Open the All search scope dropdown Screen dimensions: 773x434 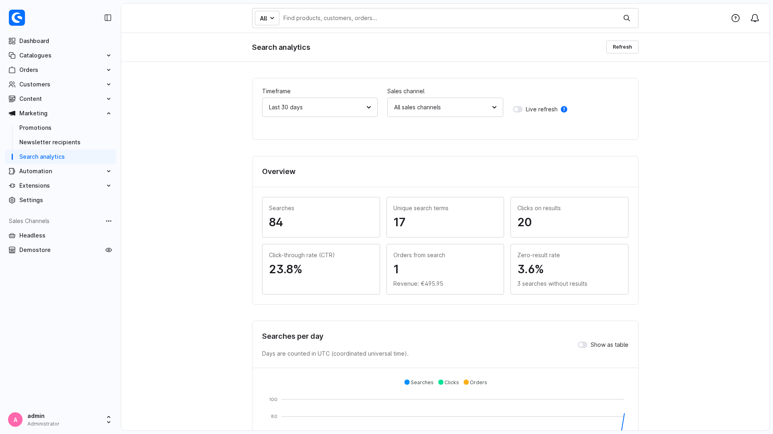[267, 18]
